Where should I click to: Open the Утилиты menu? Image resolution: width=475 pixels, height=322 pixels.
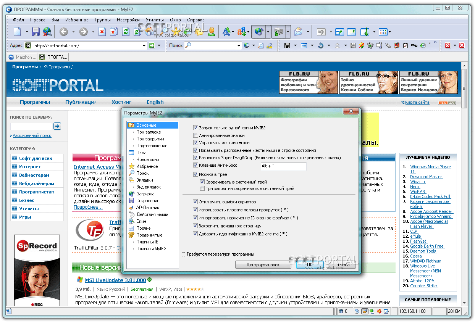[x=155, y=20]
